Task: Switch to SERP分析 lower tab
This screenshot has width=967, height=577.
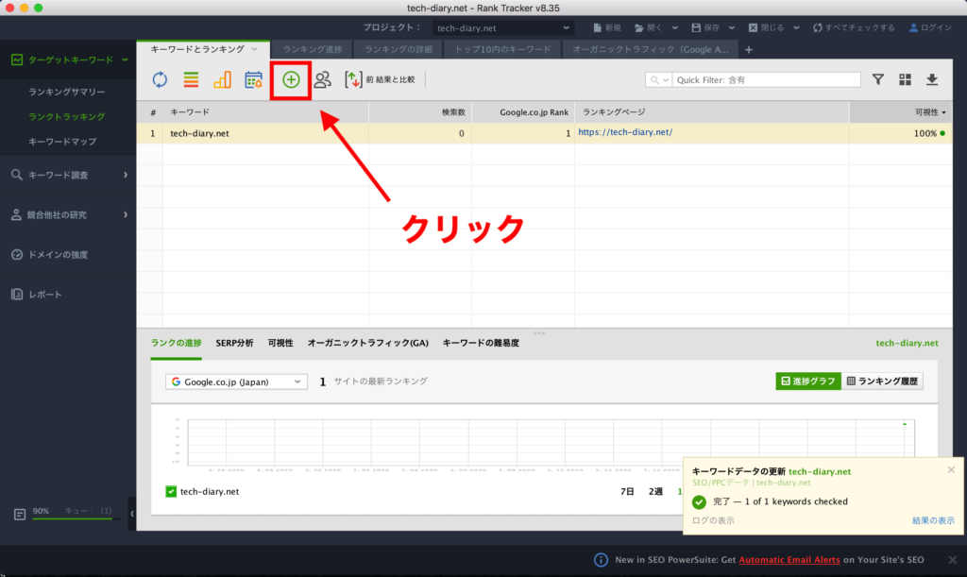Action: coord(234,344)
